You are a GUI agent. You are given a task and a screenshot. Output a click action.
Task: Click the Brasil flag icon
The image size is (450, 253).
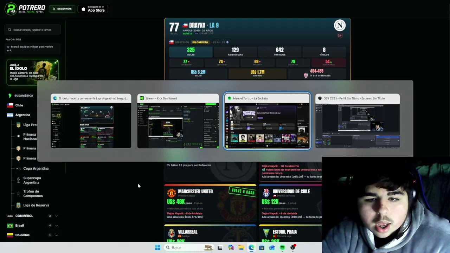(10, 226)
